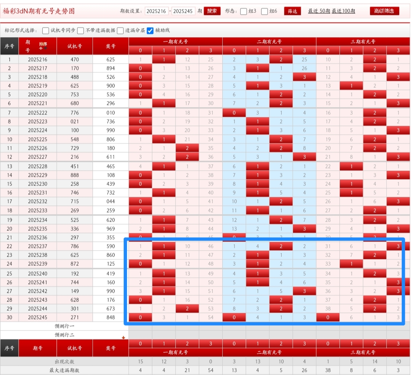The height and width of the screenshot is (375, 411).
Task: Click the 排序 sort icon in period header
Action: [43, 46]
